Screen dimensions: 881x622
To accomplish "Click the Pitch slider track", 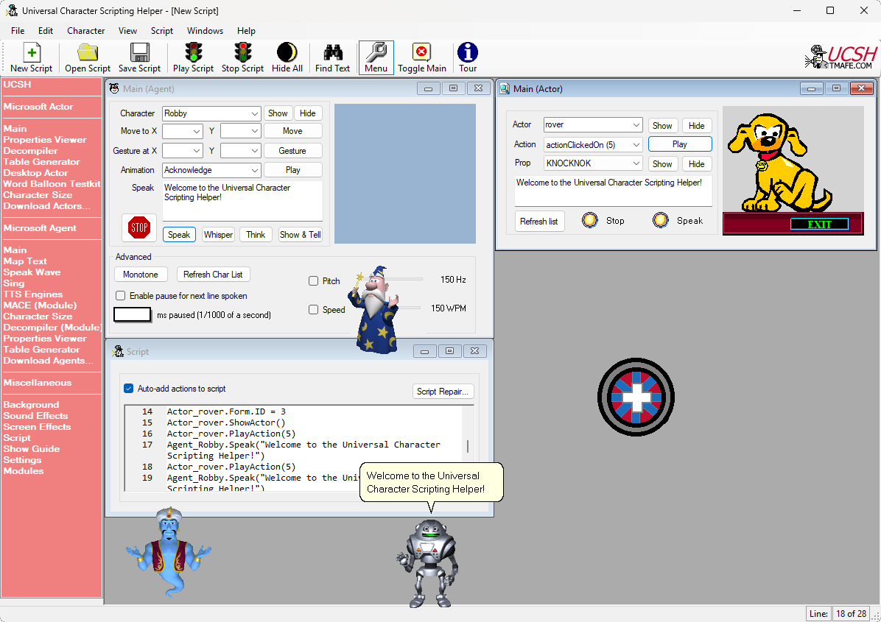I will 404,279.
